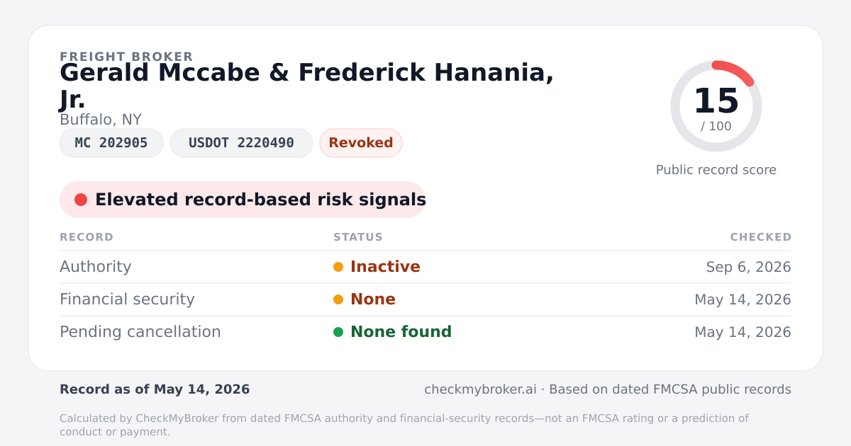The height and width of the screenshot is (446, 851).
Task: Open the Authority record row
Action: 425,267
